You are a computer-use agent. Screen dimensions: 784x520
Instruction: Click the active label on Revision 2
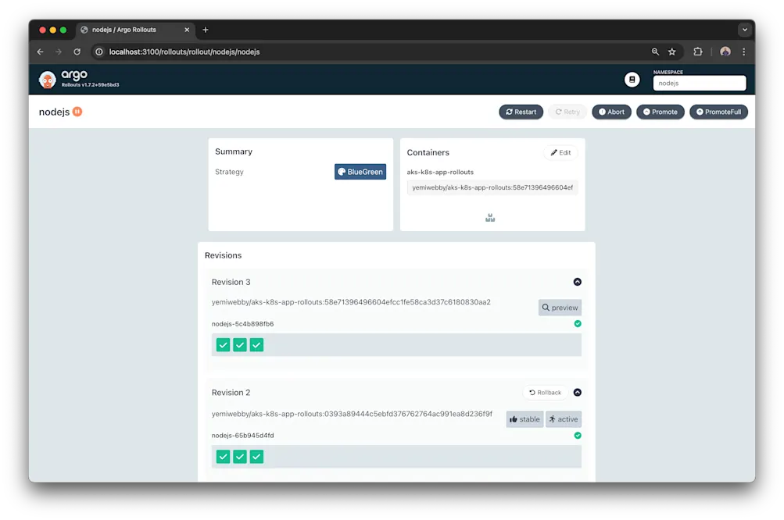(564, 419)
